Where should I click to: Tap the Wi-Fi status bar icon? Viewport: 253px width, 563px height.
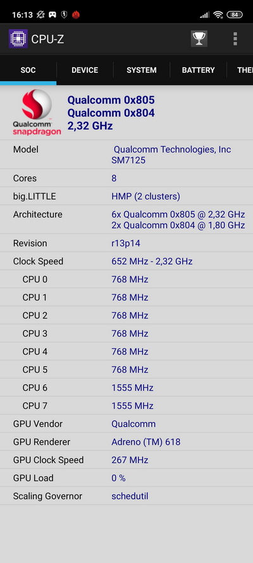(x=218, y=15)
